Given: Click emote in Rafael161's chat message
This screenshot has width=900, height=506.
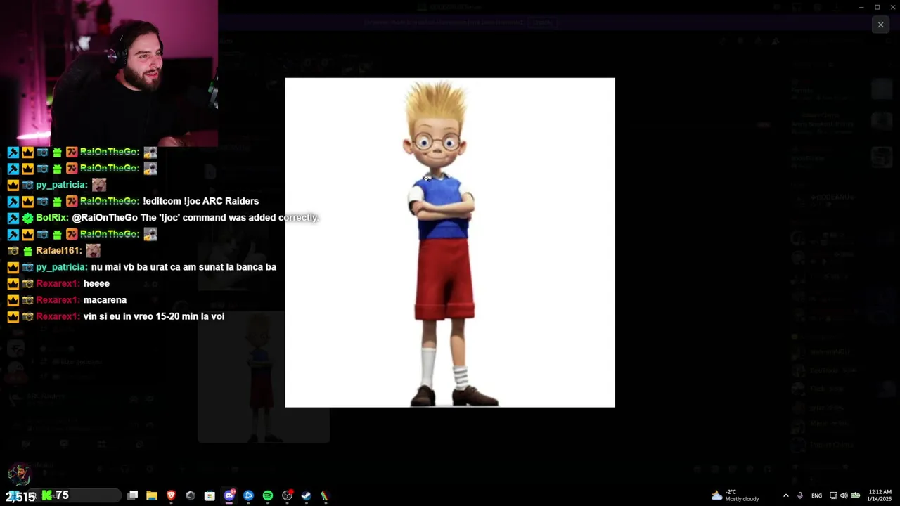Looking at the screenshot, I should (x=93, y=250).
